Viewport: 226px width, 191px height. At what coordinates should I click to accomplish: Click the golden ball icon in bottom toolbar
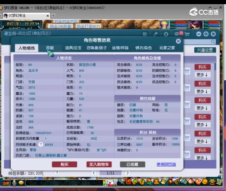[x=142, y=182]
